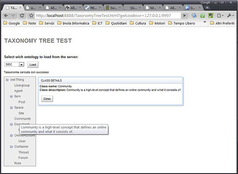Switch to the LinkedIn G... tab

193,8
